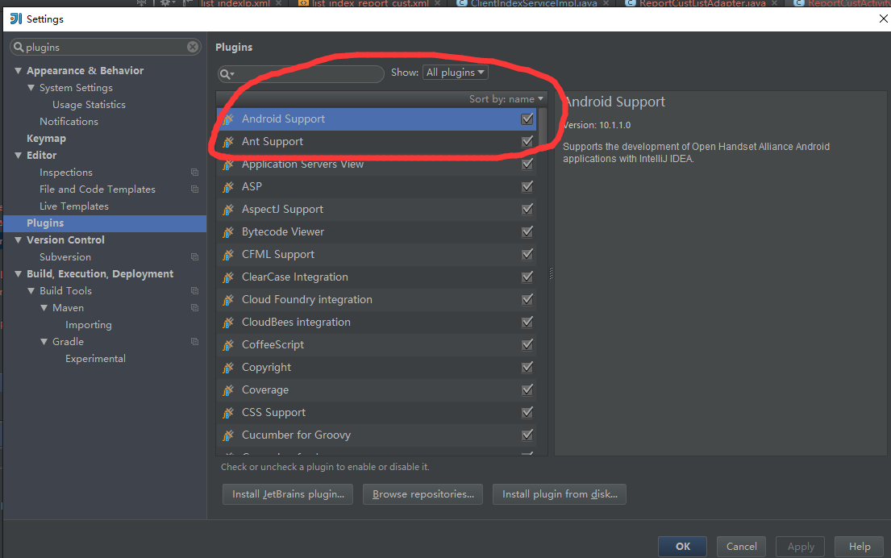Click the Install JetBrains plugin button
Viewport: 891px width, 558px height.
288,494
